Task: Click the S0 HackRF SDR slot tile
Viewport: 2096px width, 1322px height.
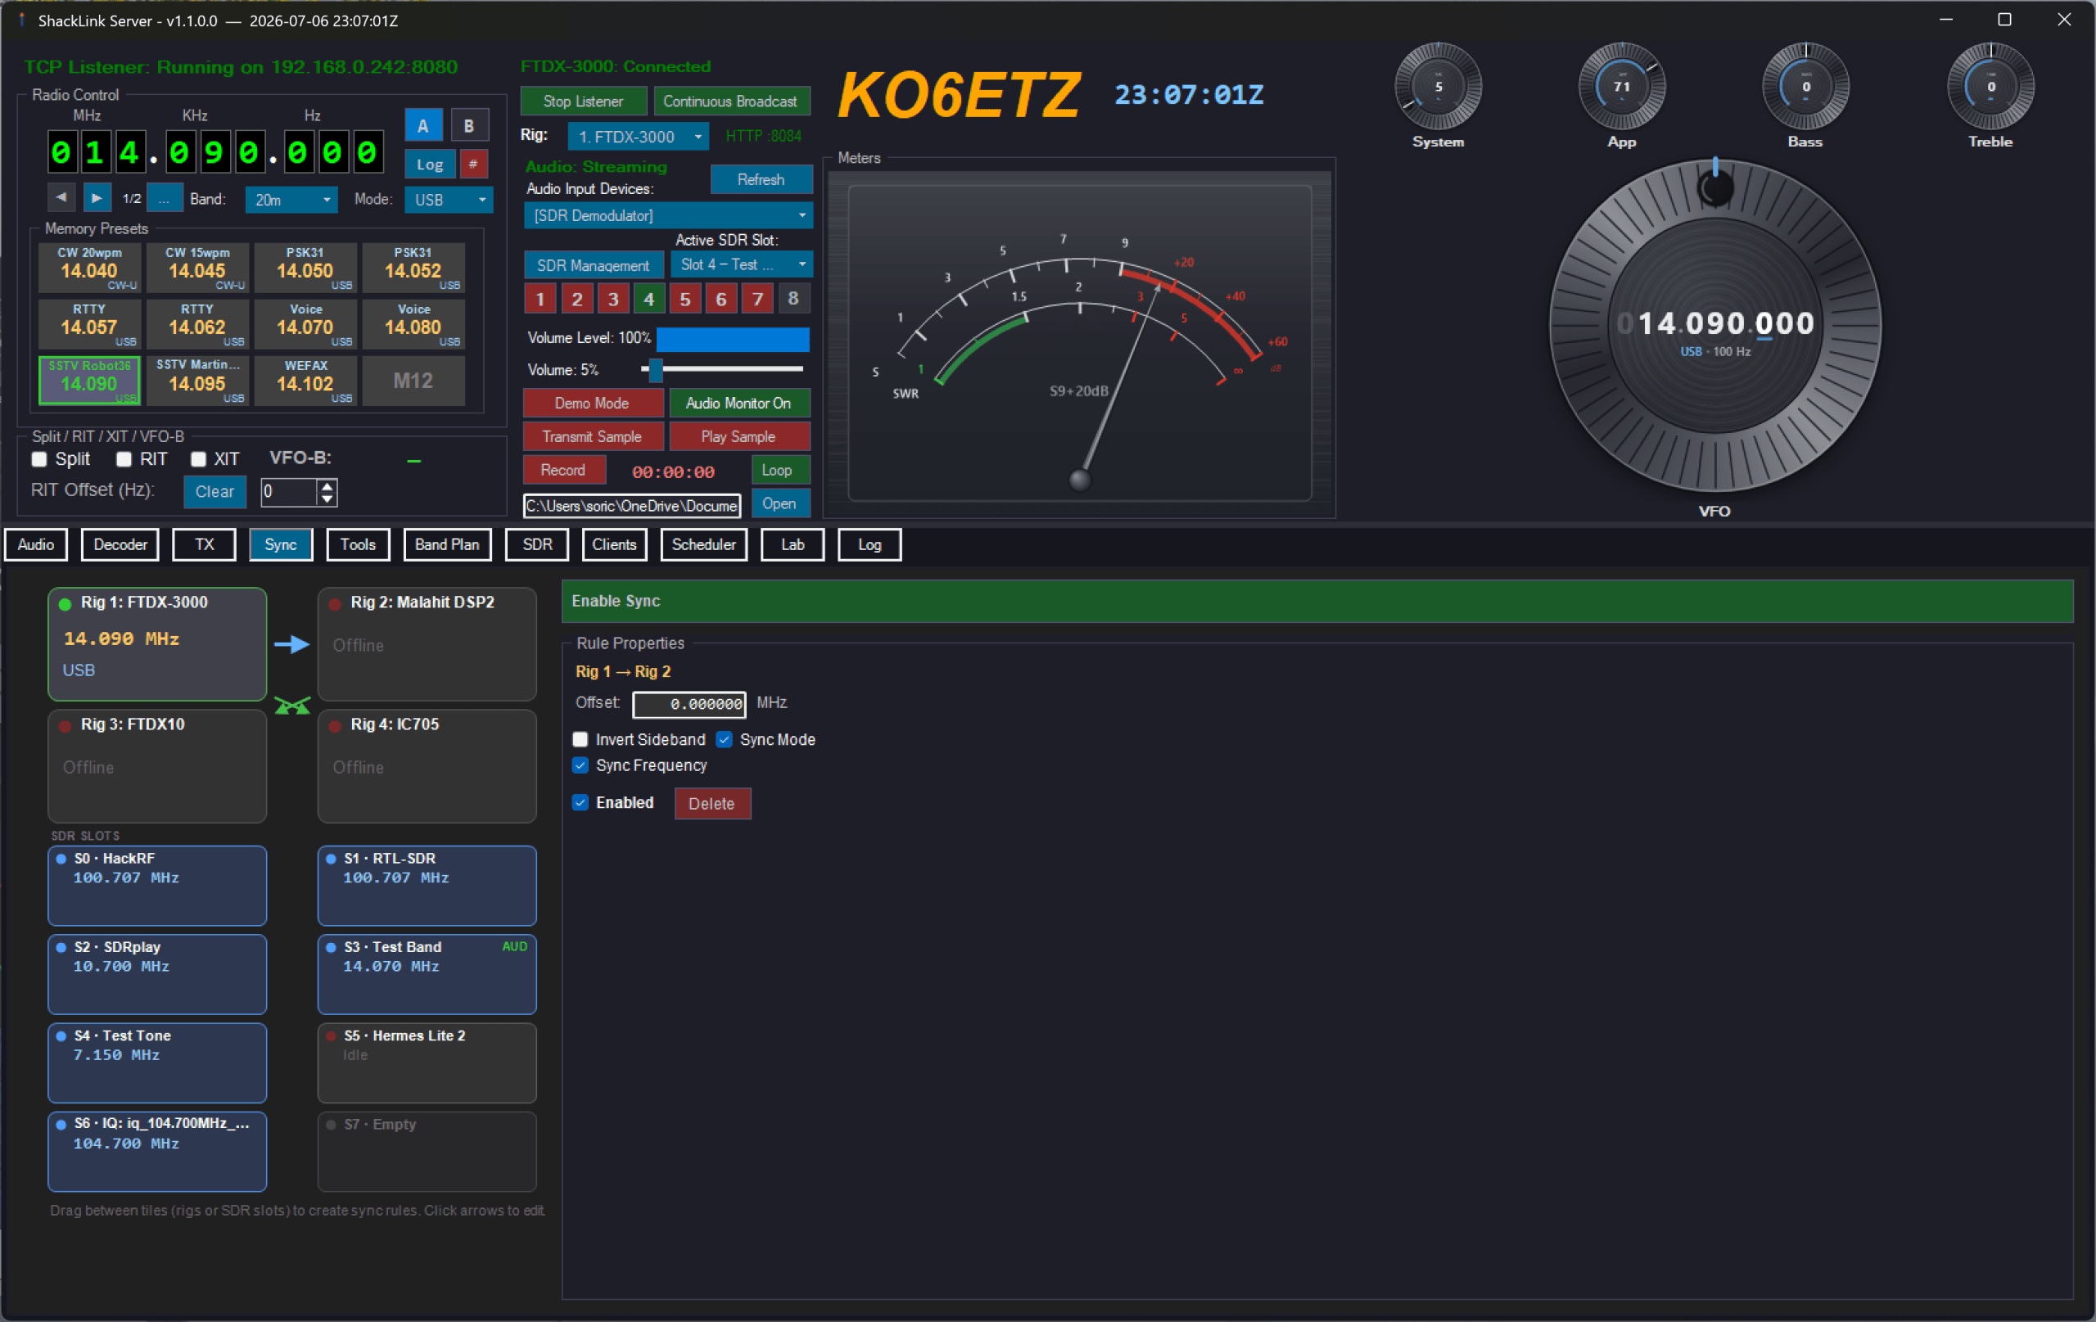Action: tap(156, 885)
